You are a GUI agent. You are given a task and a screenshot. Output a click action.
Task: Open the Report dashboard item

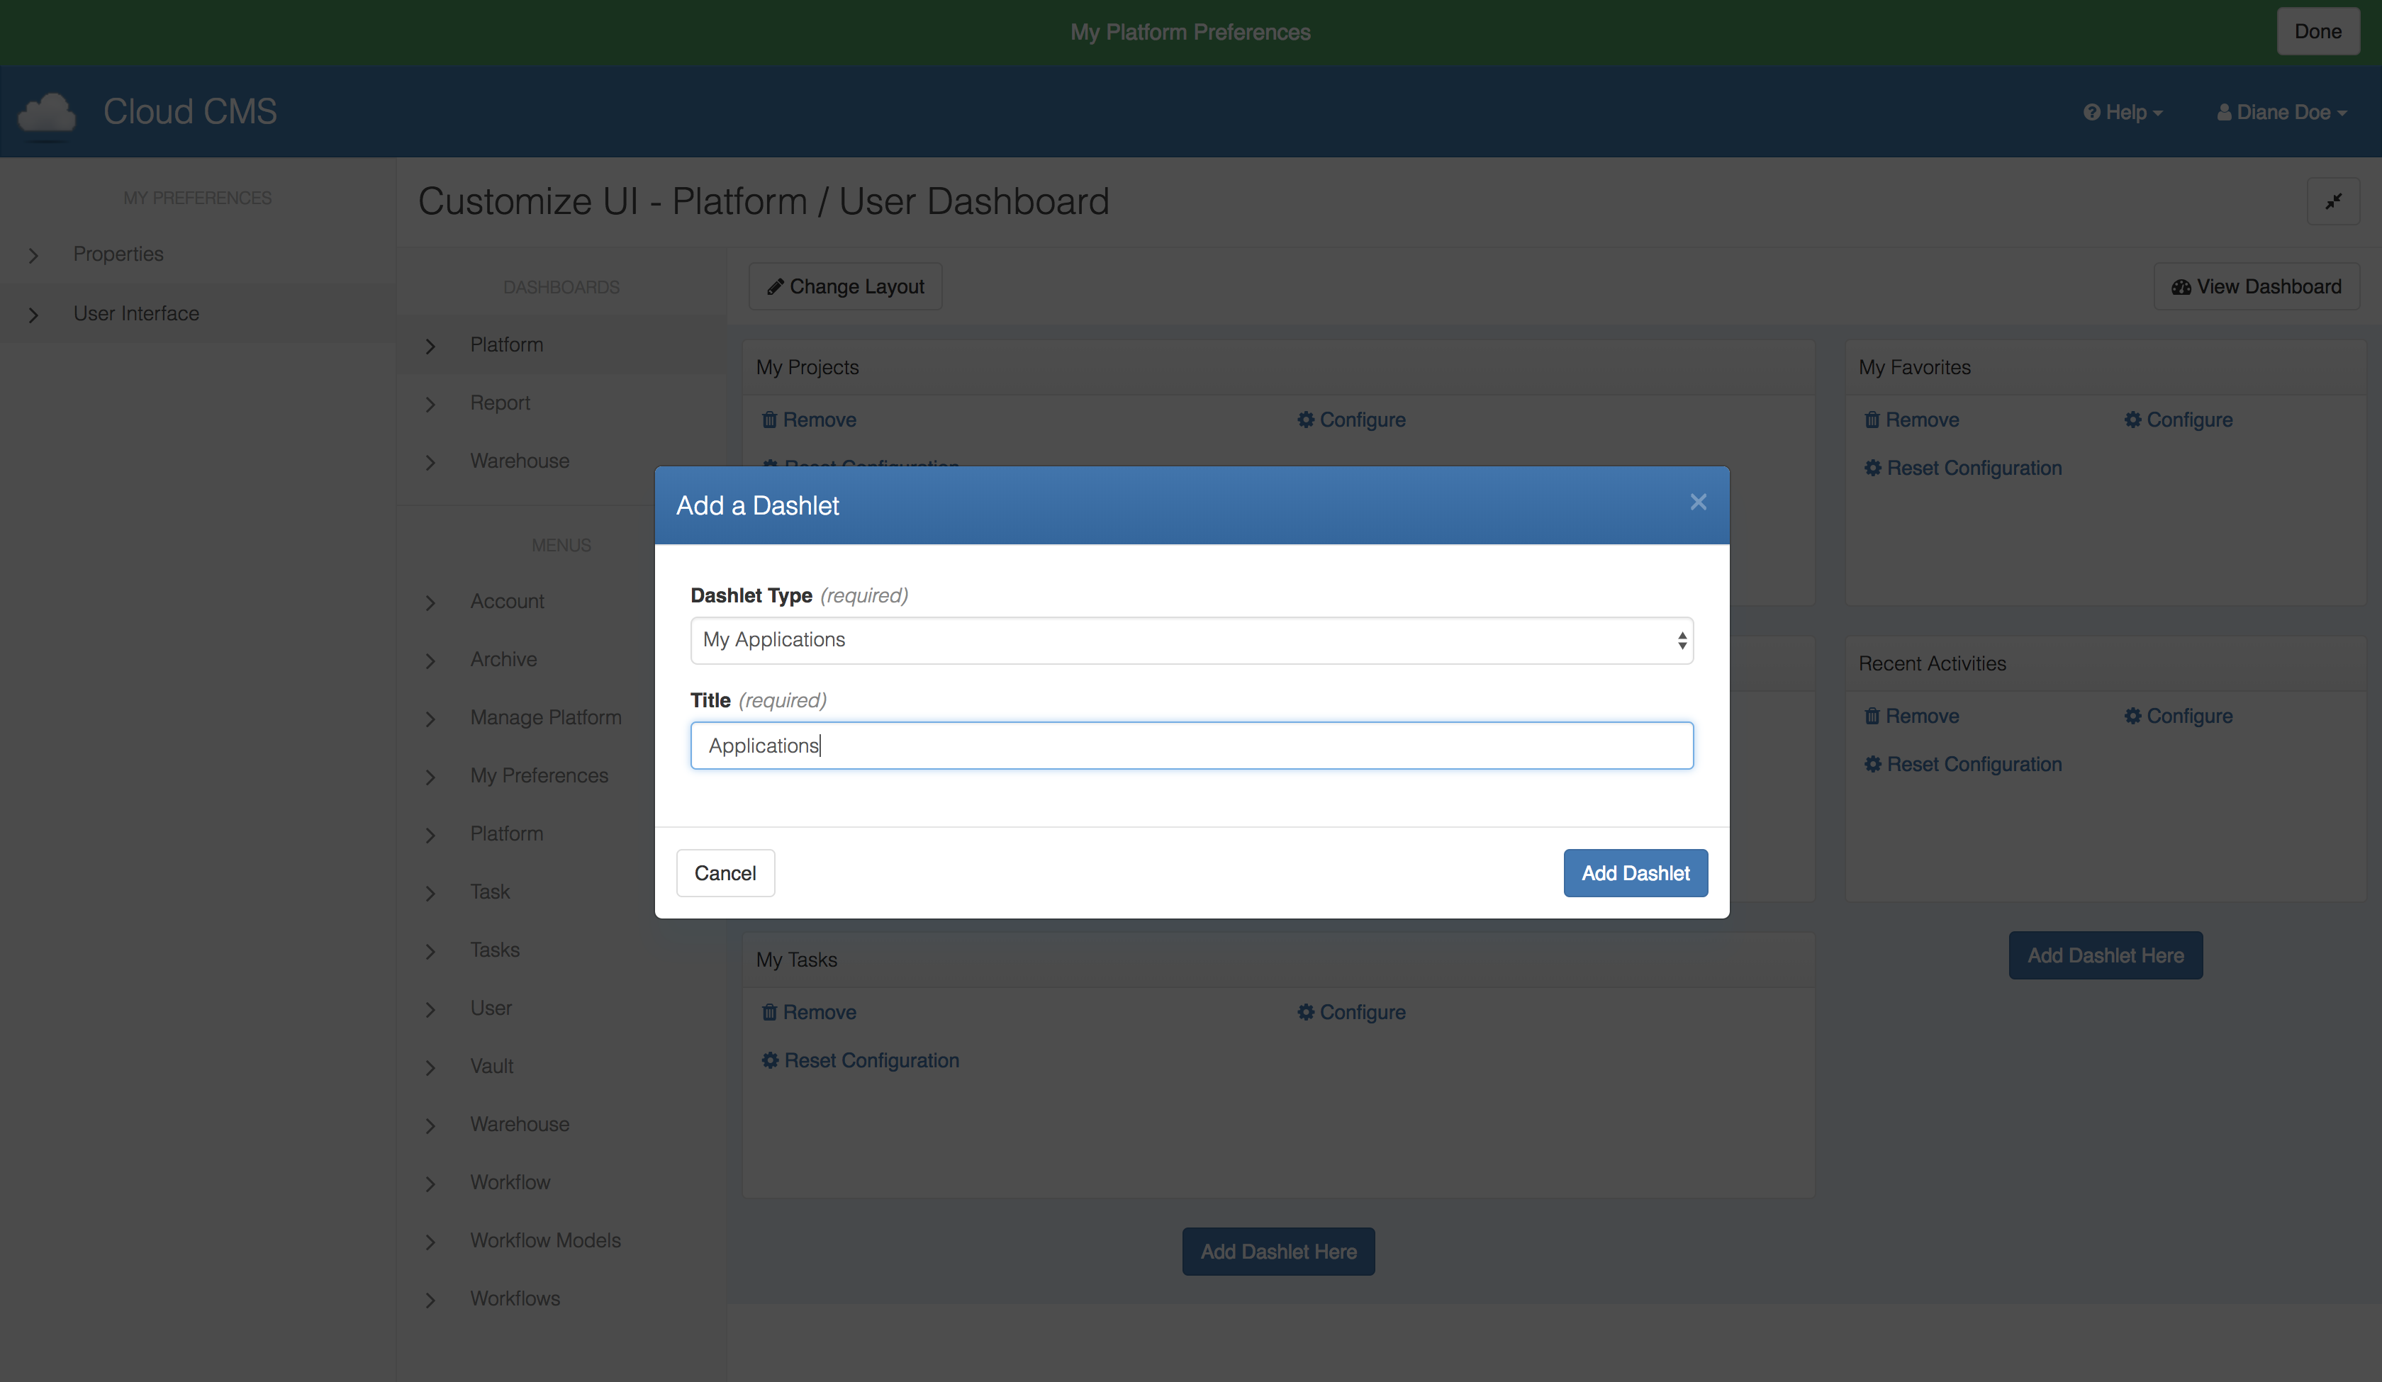click(x=500, y=403)
